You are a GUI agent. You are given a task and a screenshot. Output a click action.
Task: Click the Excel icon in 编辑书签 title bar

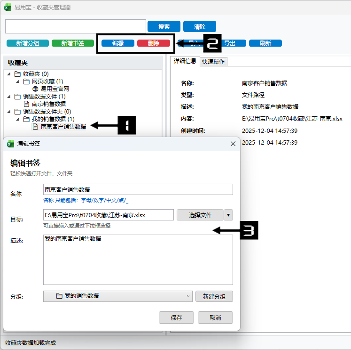pos(11,144)
